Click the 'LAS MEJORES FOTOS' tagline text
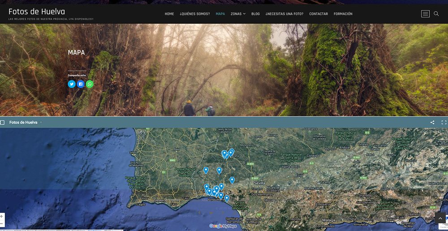This screenshot has width=448, height=231. pyautogui.click(x=51, y=19)
